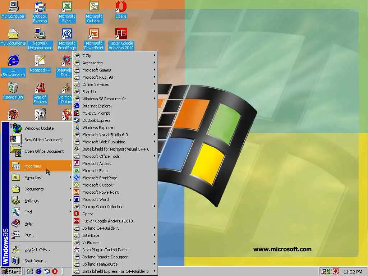This screenshot has width=368, height=276.
Task: Expand Borland C++Builder 5 group
Action: (x=115, y=228)
